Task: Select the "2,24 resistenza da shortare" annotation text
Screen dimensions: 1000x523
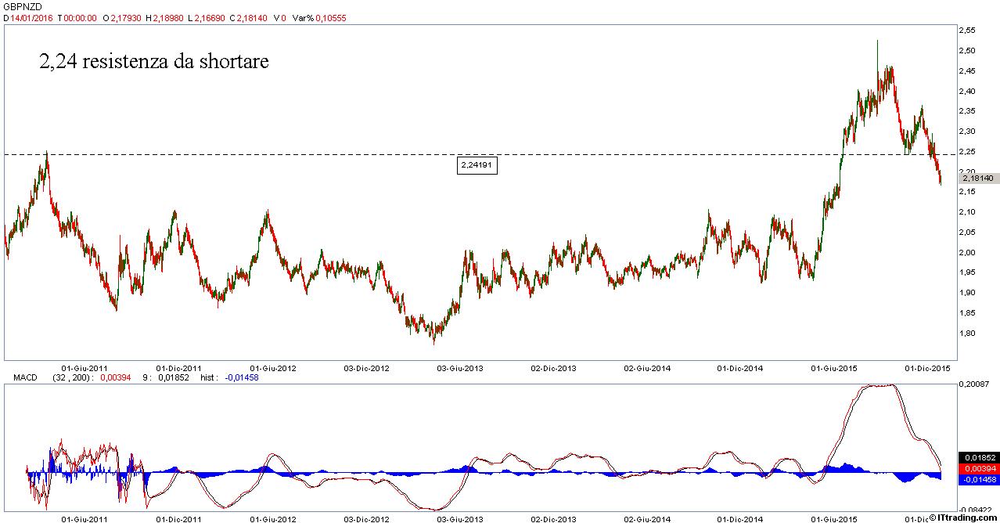Action: 153,61
